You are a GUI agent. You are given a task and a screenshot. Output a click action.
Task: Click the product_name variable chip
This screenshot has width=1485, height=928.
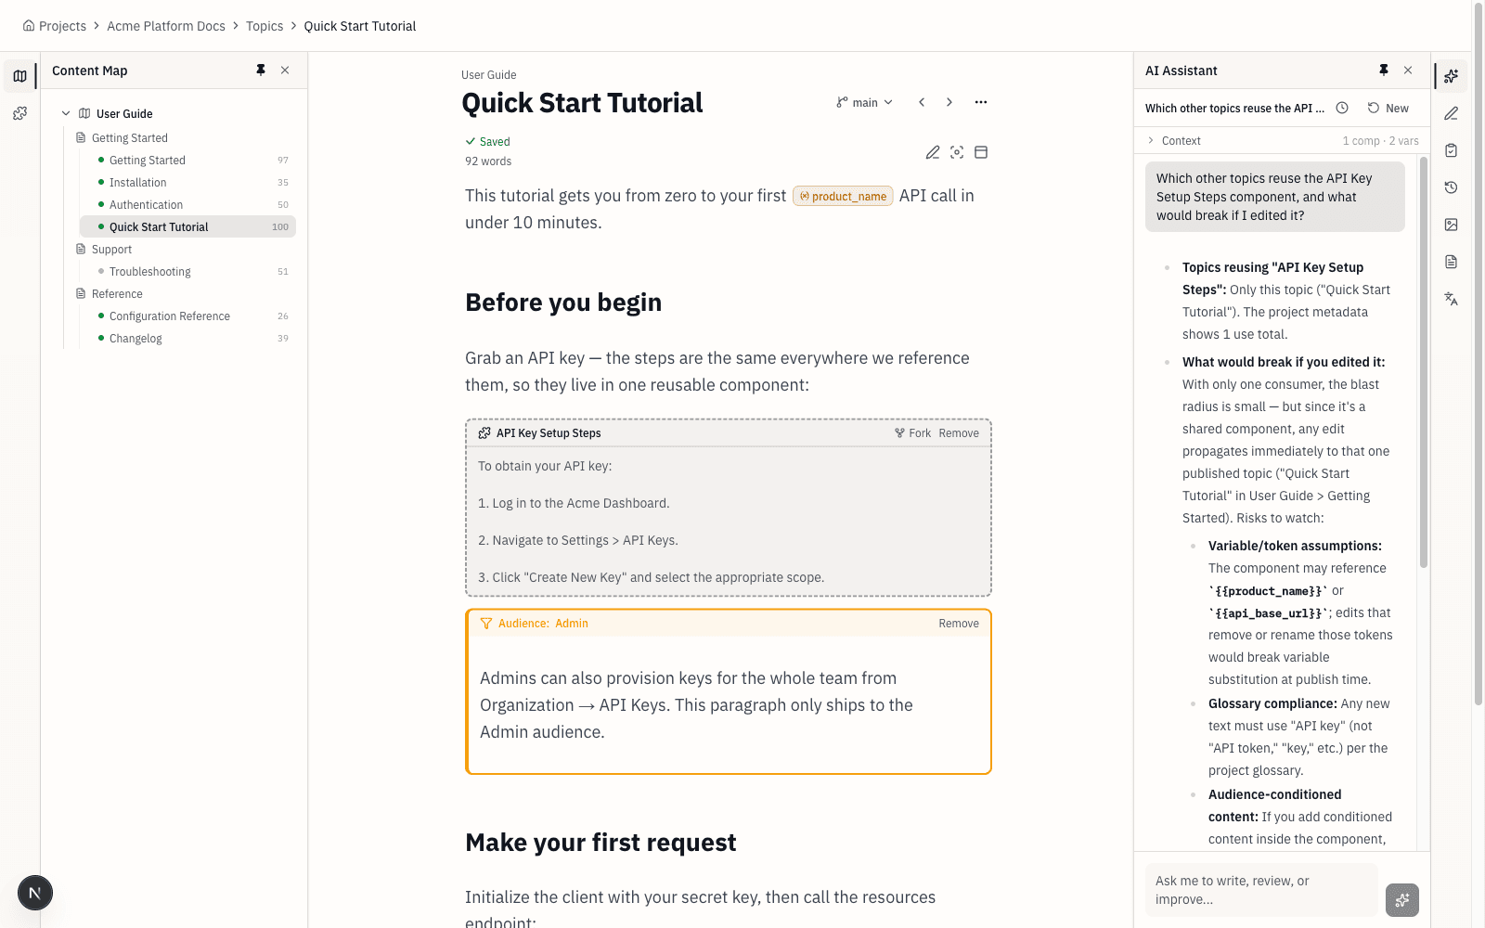[843, 196]
